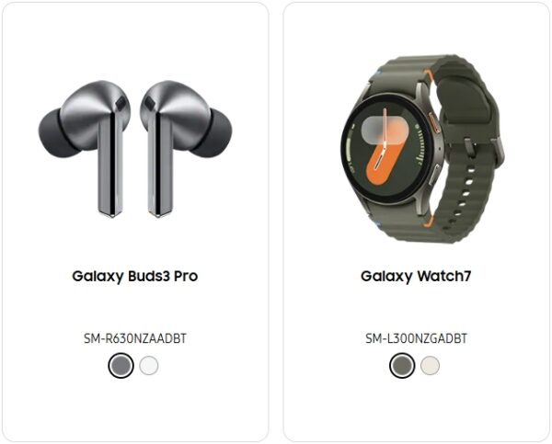Viewport: 552px width, 444px height.
Task: Click the left silver earbud image
Action: [x=85, y=148]
